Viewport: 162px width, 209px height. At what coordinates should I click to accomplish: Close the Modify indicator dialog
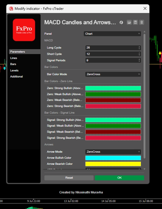[x=145, y=8]
